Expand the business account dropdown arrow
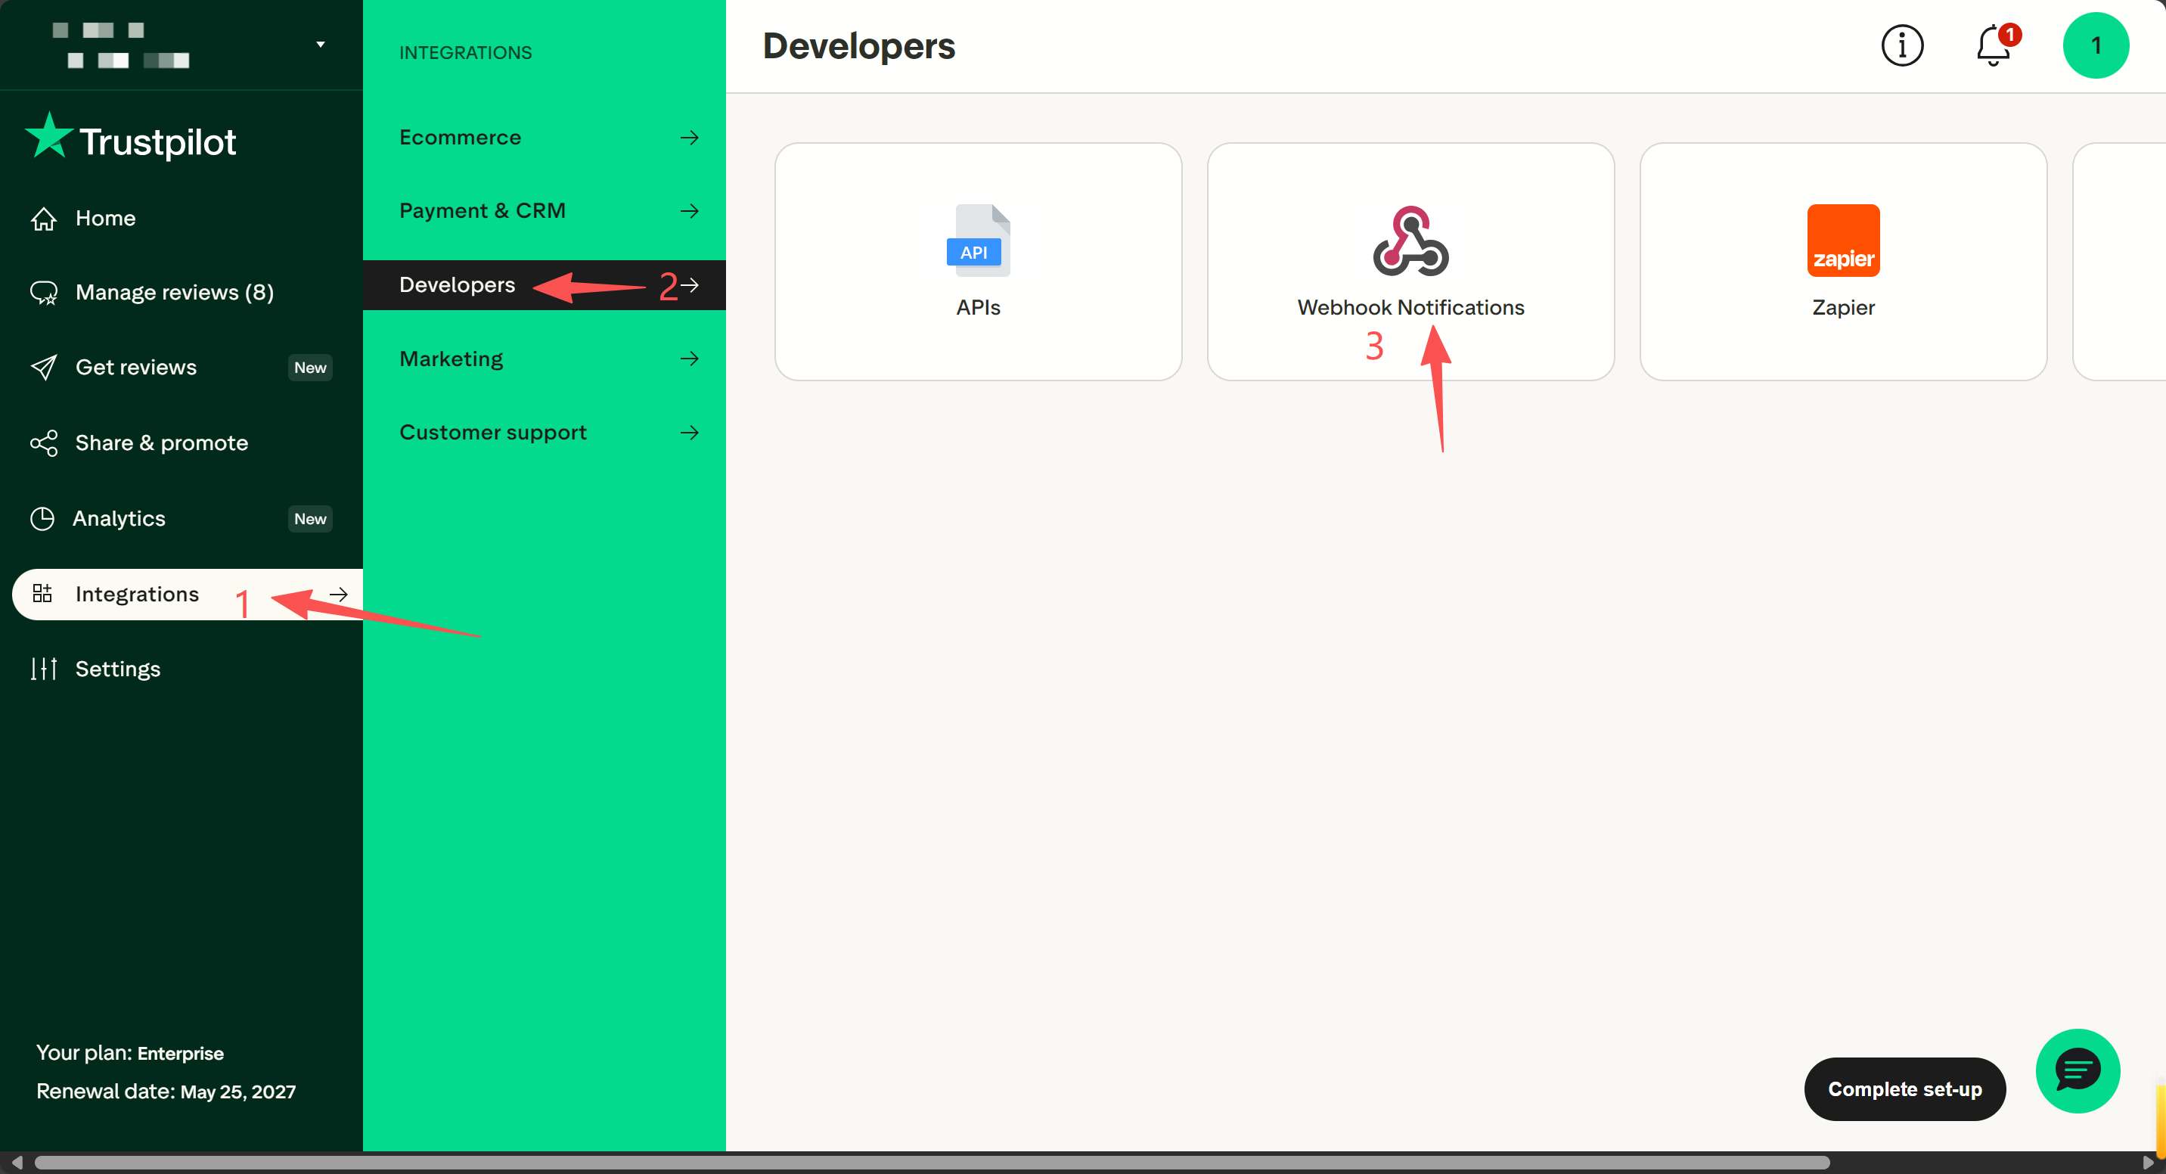The width and height of the screenshot is (2166, 1174). coord(321,45)
